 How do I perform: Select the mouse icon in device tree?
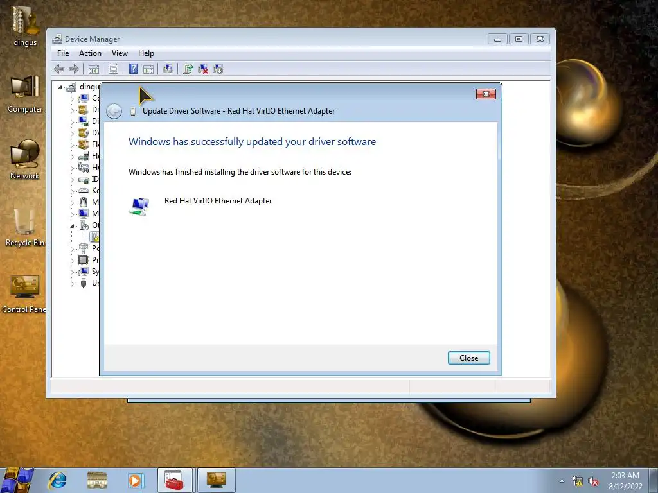[84, 202]
